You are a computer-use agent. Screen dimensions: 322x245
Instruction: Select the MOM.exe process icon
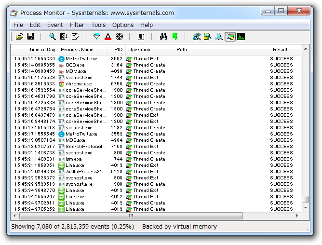point(61,71)
